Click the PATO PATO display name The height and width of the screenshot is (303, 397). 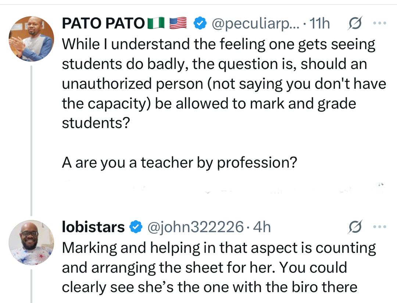click(x=103, y=24)
